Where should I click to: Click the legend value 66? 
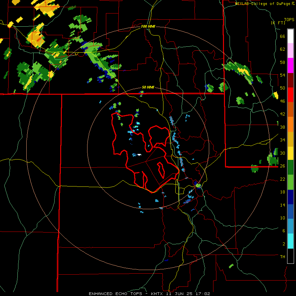click(283, 36)
